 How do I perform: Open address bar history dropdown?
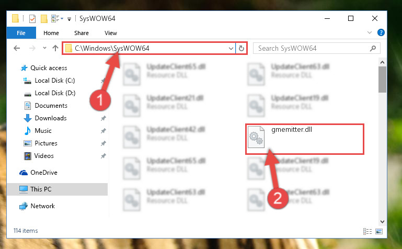click(231, 48)
